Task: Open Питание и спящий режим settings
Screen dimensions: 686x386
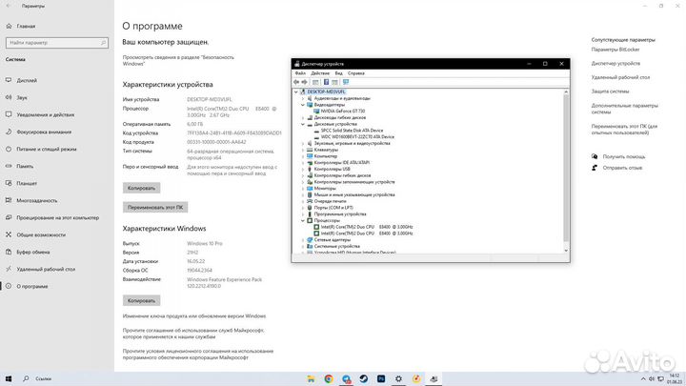Action: [x=44, y=149]
